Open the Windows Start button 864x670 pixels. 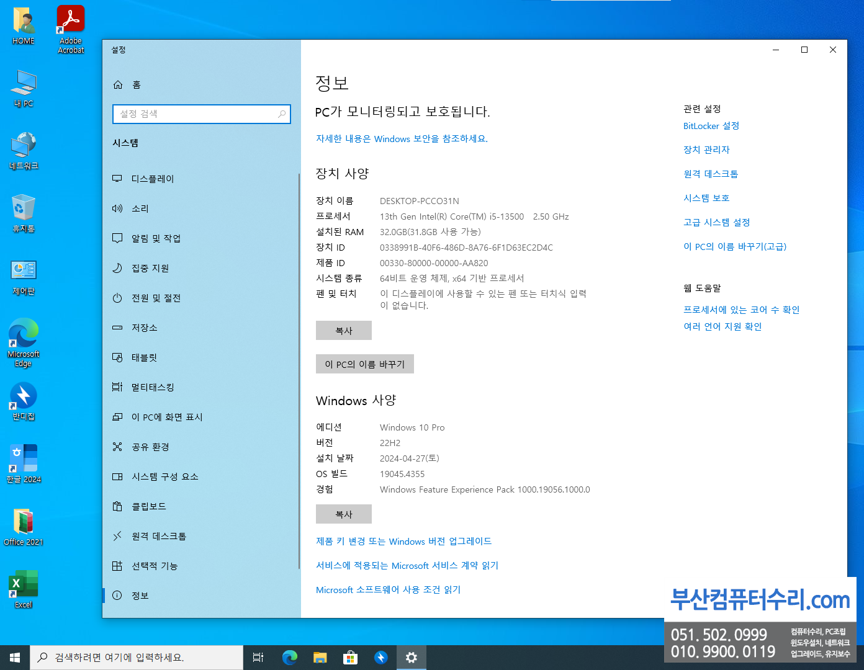[x=15, y=658]
